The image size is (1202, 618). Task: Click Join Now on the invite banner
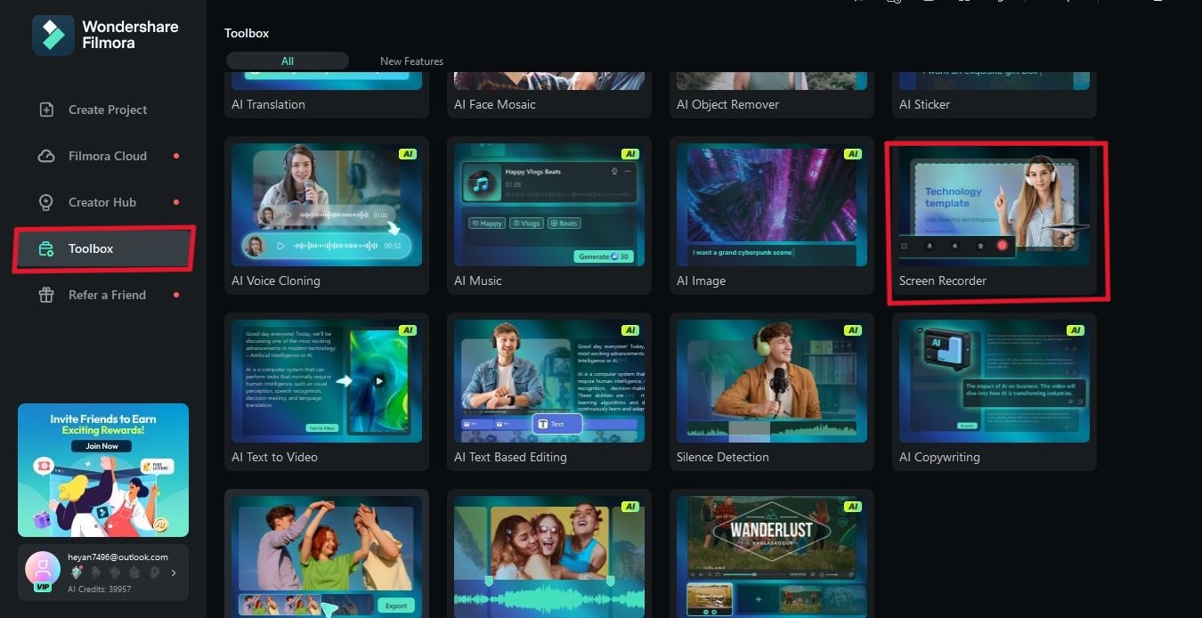click(x=102, y=445)
